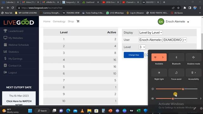This screenshot has width=203, height=114.
Task: Open the Calculator taskbar icon
Action: 103,111
